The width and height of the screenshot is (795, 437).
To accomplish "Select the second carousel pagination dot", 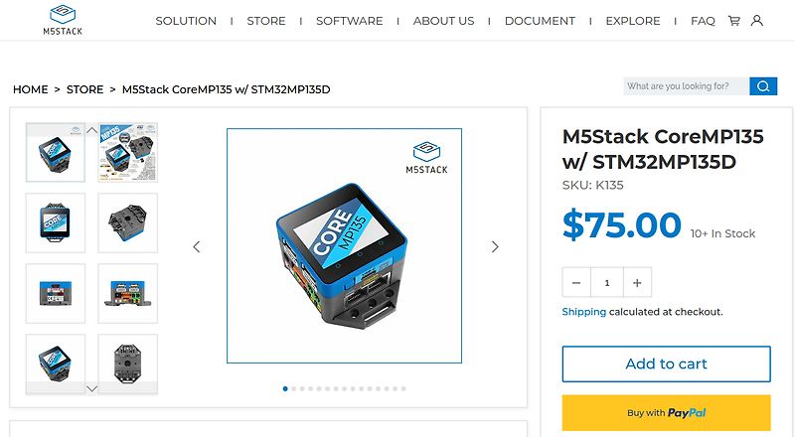I will (x=294, y=389).
